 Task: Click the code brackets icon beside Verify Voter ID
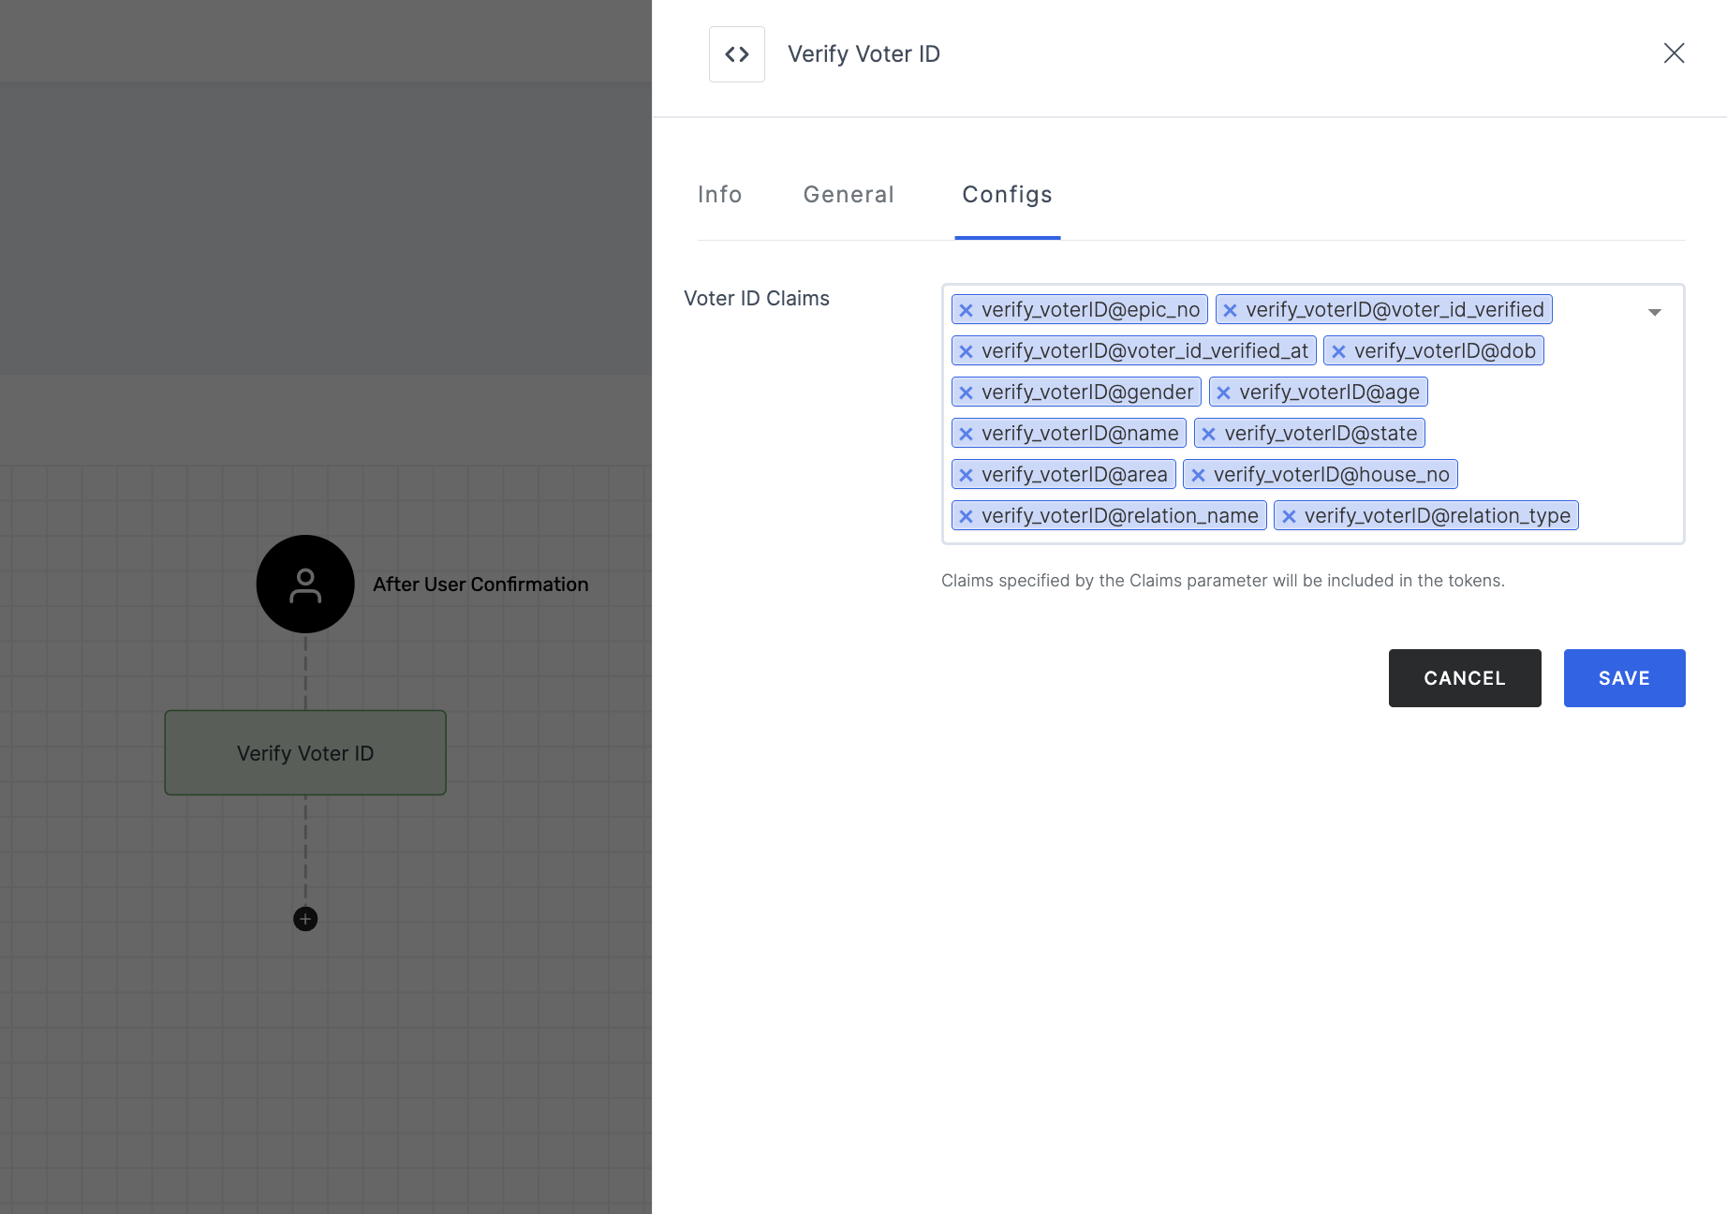737,54
